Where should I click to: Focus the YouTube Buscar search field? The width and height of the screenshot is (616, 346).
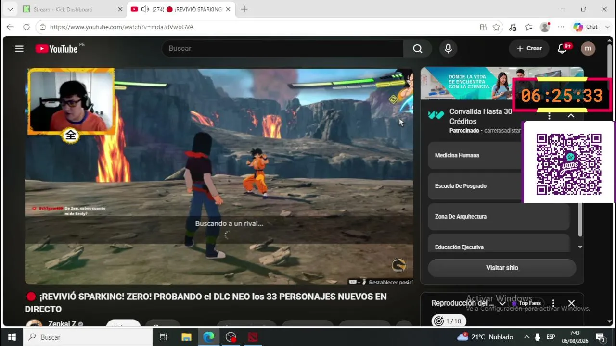click(283, 49)
